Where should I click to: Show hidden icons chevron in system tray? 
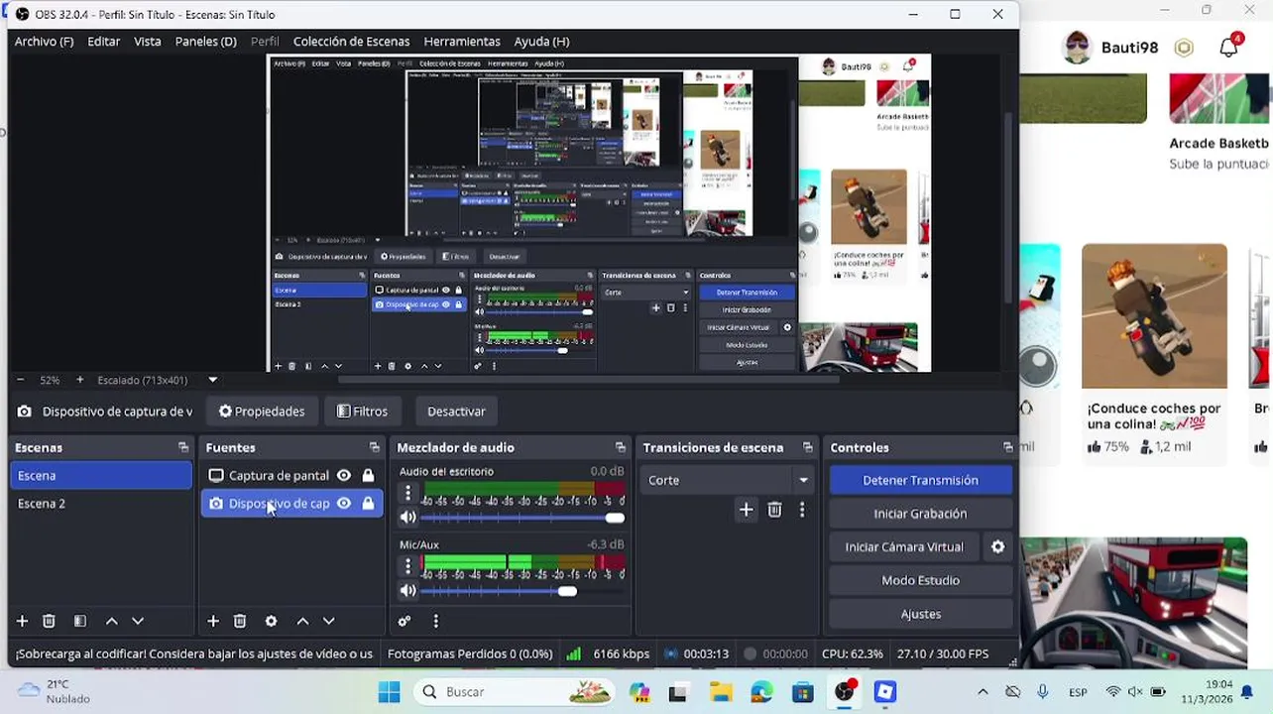point(983,692)
